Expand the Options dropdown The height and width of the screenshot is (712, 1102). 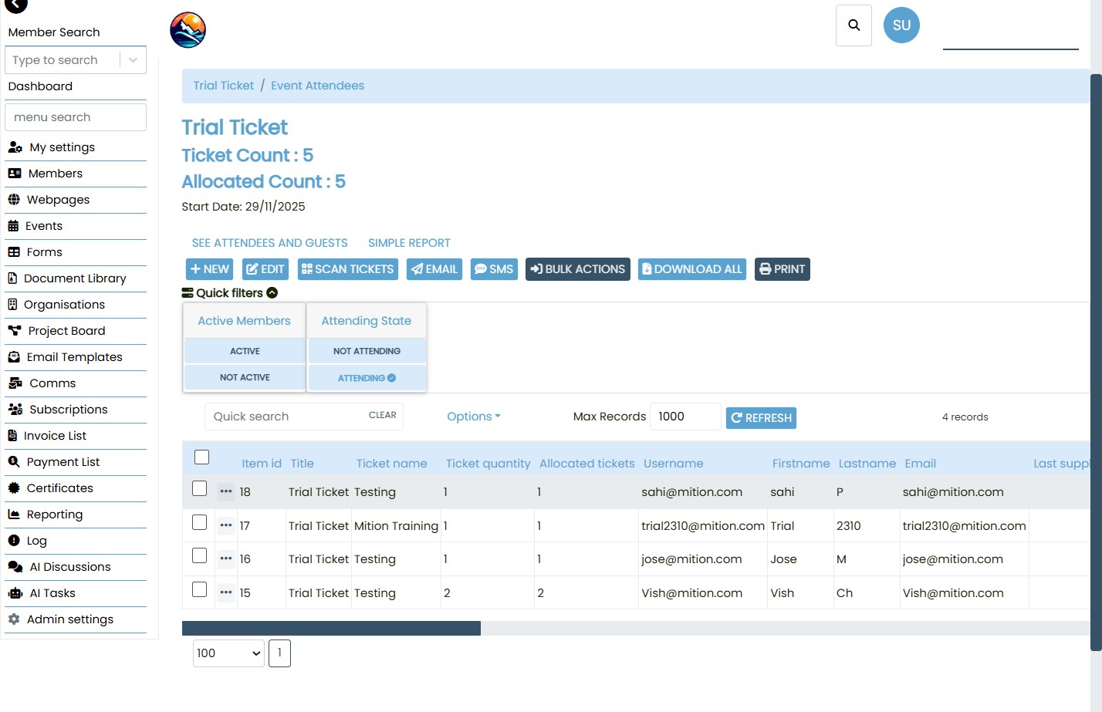tap(473, 417)
